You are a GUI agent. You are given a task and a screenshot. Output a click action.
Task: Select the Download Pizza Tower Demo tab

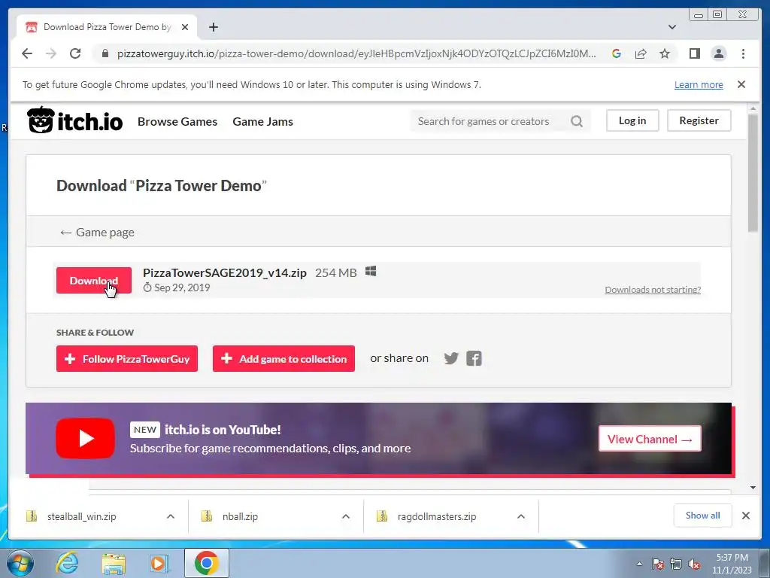pos(107,27)
